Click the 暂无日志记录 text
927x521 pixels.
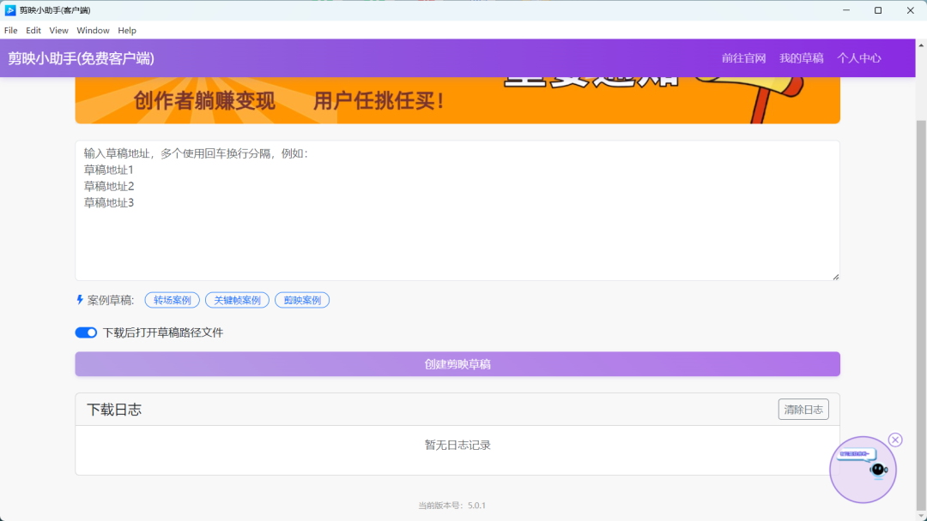point(457,445)
